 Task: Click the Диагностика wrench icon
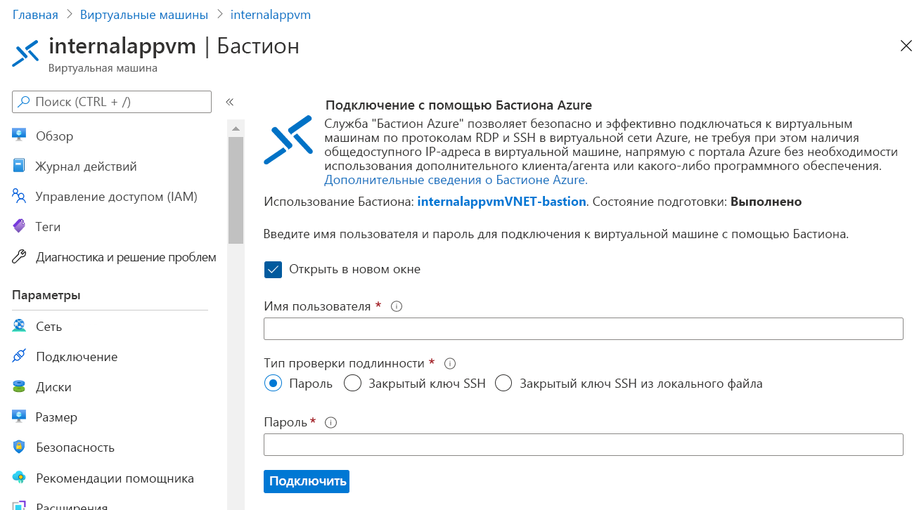point(19,256)
